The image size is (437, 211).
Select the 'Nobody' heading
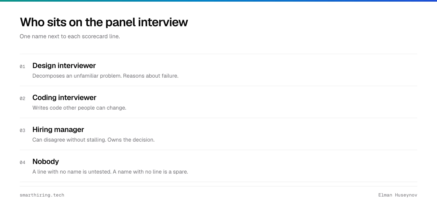coord(46,162)
